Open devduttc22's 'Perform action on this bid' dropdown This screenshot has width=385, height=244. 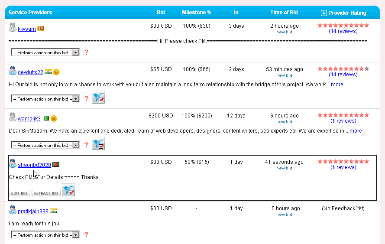pos(45,99)
